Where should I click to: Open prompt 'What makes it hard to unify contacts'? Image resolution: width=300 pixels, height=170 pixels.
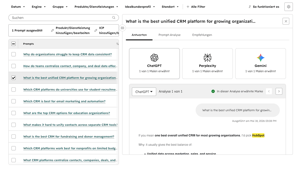click(70, 125)
